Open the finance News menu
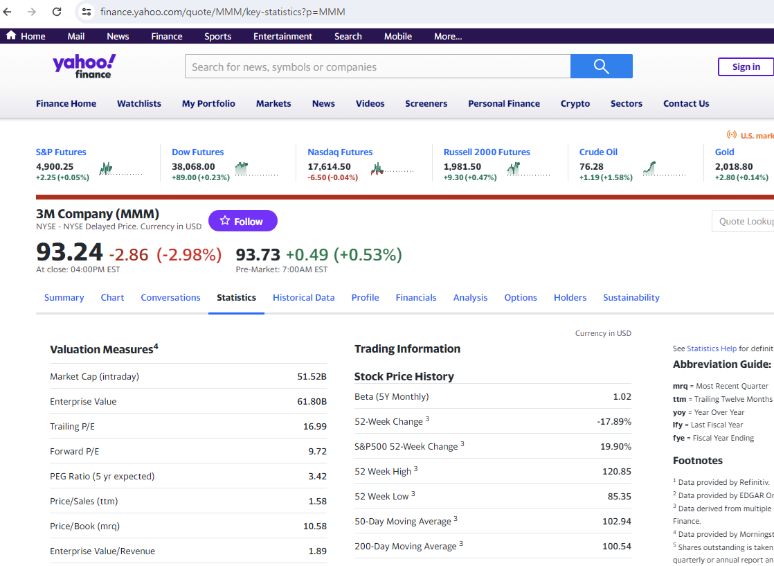The width and height of the screenshot is (774, 566). [323, 103]
